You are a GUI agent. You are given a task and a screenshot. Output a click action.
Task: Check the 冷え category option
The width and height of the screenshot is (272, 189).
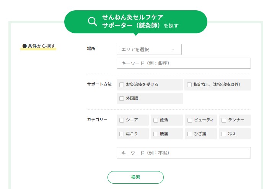224,134
